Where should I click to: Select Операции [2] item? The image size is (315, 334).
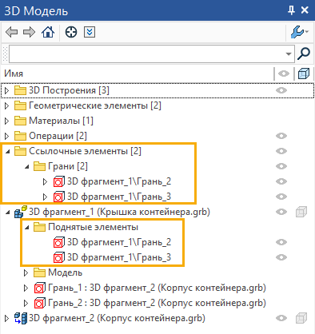(x=58, y=136)
